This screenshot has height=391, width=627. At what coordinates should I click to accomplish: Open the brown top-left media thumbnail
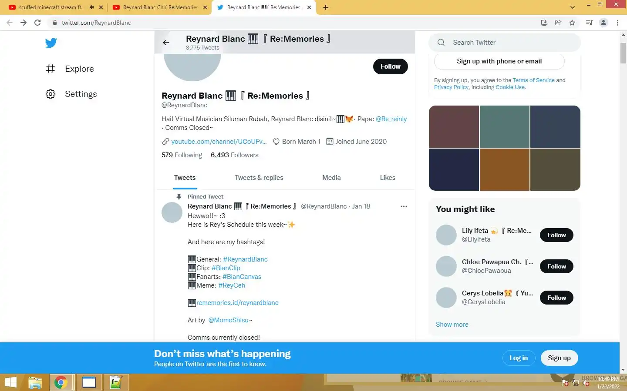pos(454,126)
